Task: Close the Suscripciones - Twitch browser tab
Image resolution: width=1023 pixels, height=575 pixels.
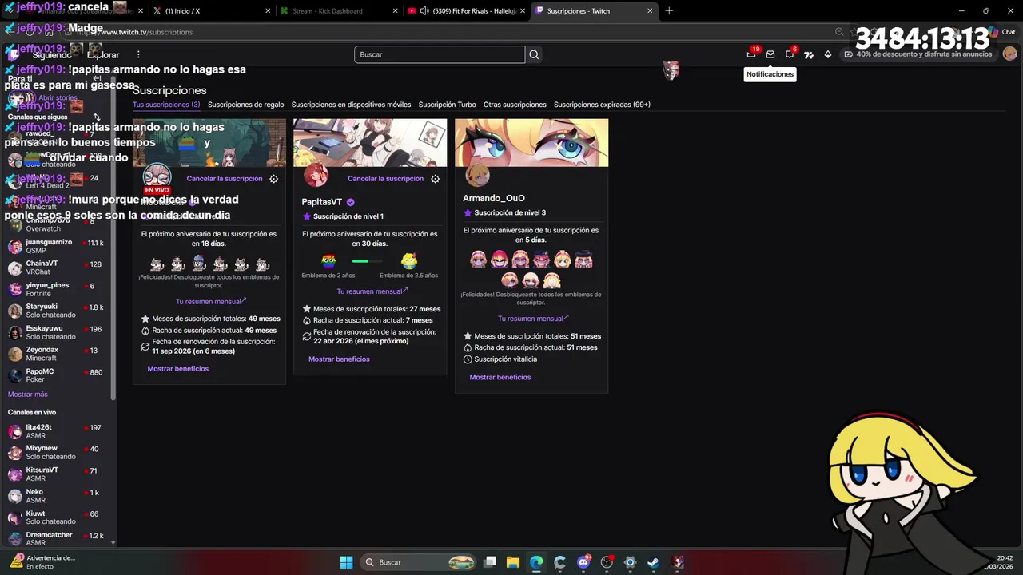Action: tap(650, 10)
